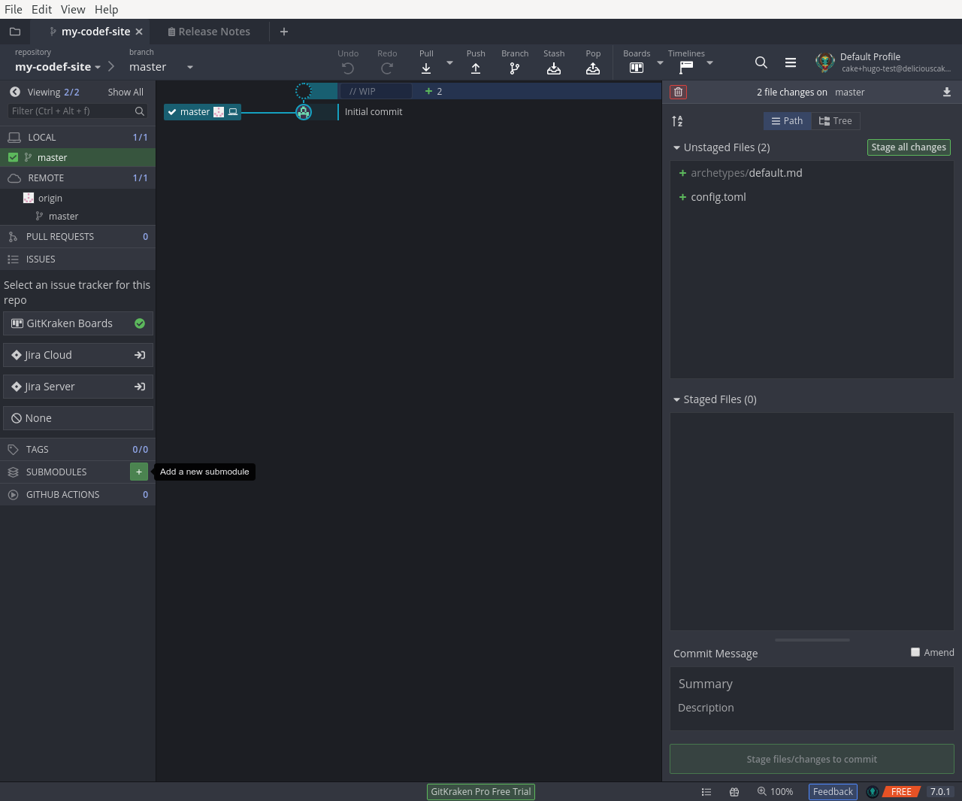962x801 pixels.
Task: Open the Pull options dropdown arrow
Action: (x=449, y=63)
